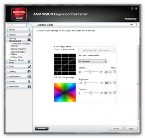The width and height of the screenshot is (145, 138).
Task: Click the Gamma slider handle
Action: click(x=90, y=72)
